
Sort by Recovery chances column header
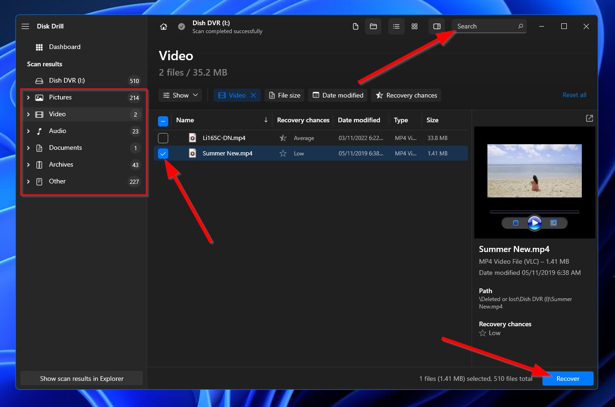click(x=303, y=120)
